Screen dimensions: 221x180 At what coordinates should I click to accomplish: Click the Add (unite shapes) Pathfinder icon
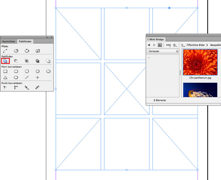click(x=5, y=61)
